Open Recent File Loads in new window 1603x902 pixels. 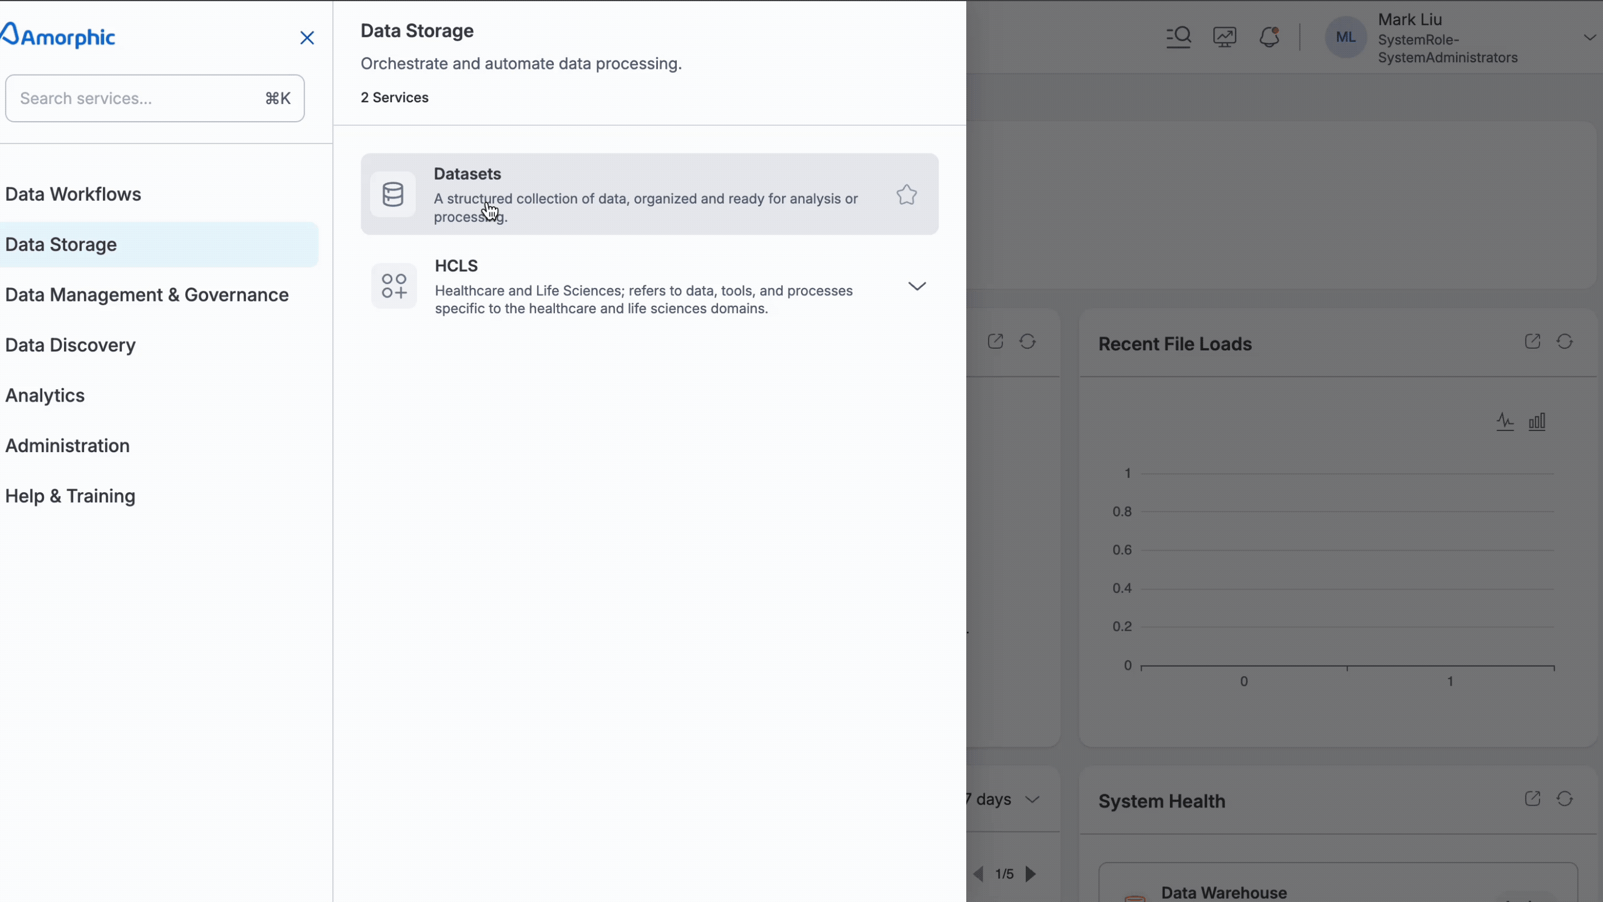pyautogui.click(x=1532, y=341)
